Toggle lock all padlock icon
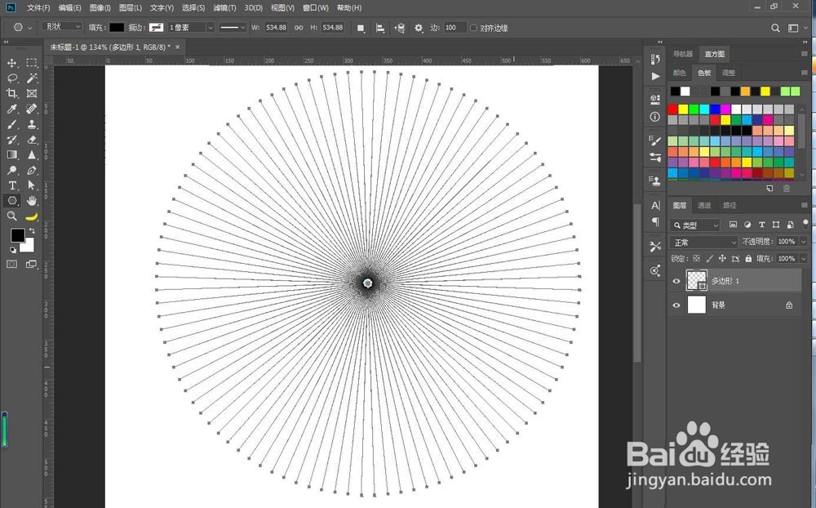Viewport: 816px width, 508px height. [748, 258]
